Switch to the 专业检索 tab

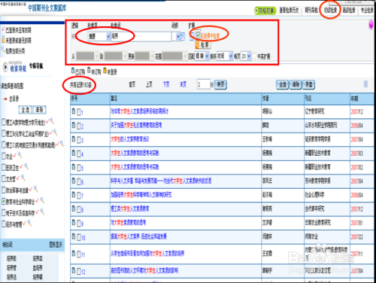pyautogui.click(x=367, y=10)
